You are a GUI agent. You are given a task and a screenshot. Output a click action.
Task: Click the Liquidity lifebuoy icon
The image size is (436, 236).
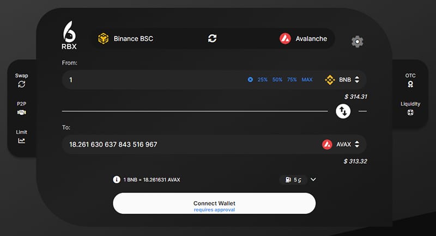[x=410, y=113]
